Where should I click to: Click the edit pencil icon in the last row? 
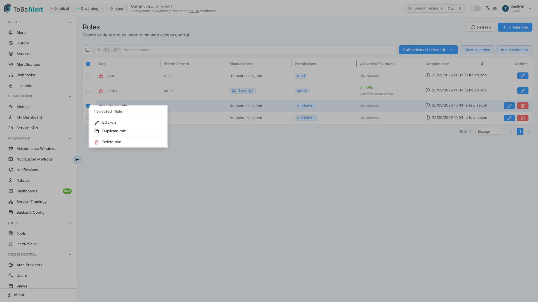pos(509,118)
